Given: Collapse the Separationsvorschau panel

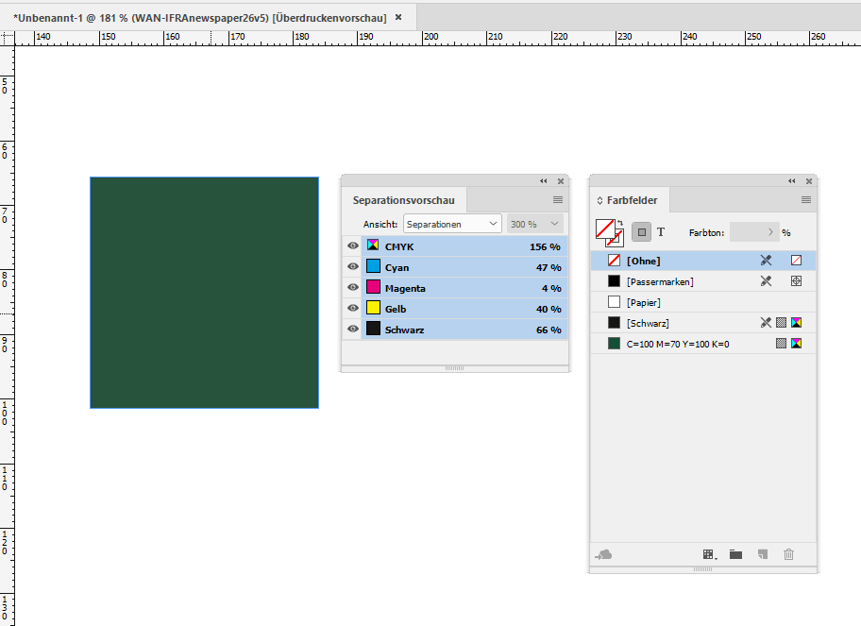Looking at the screenshot, I should pos(543,180).
